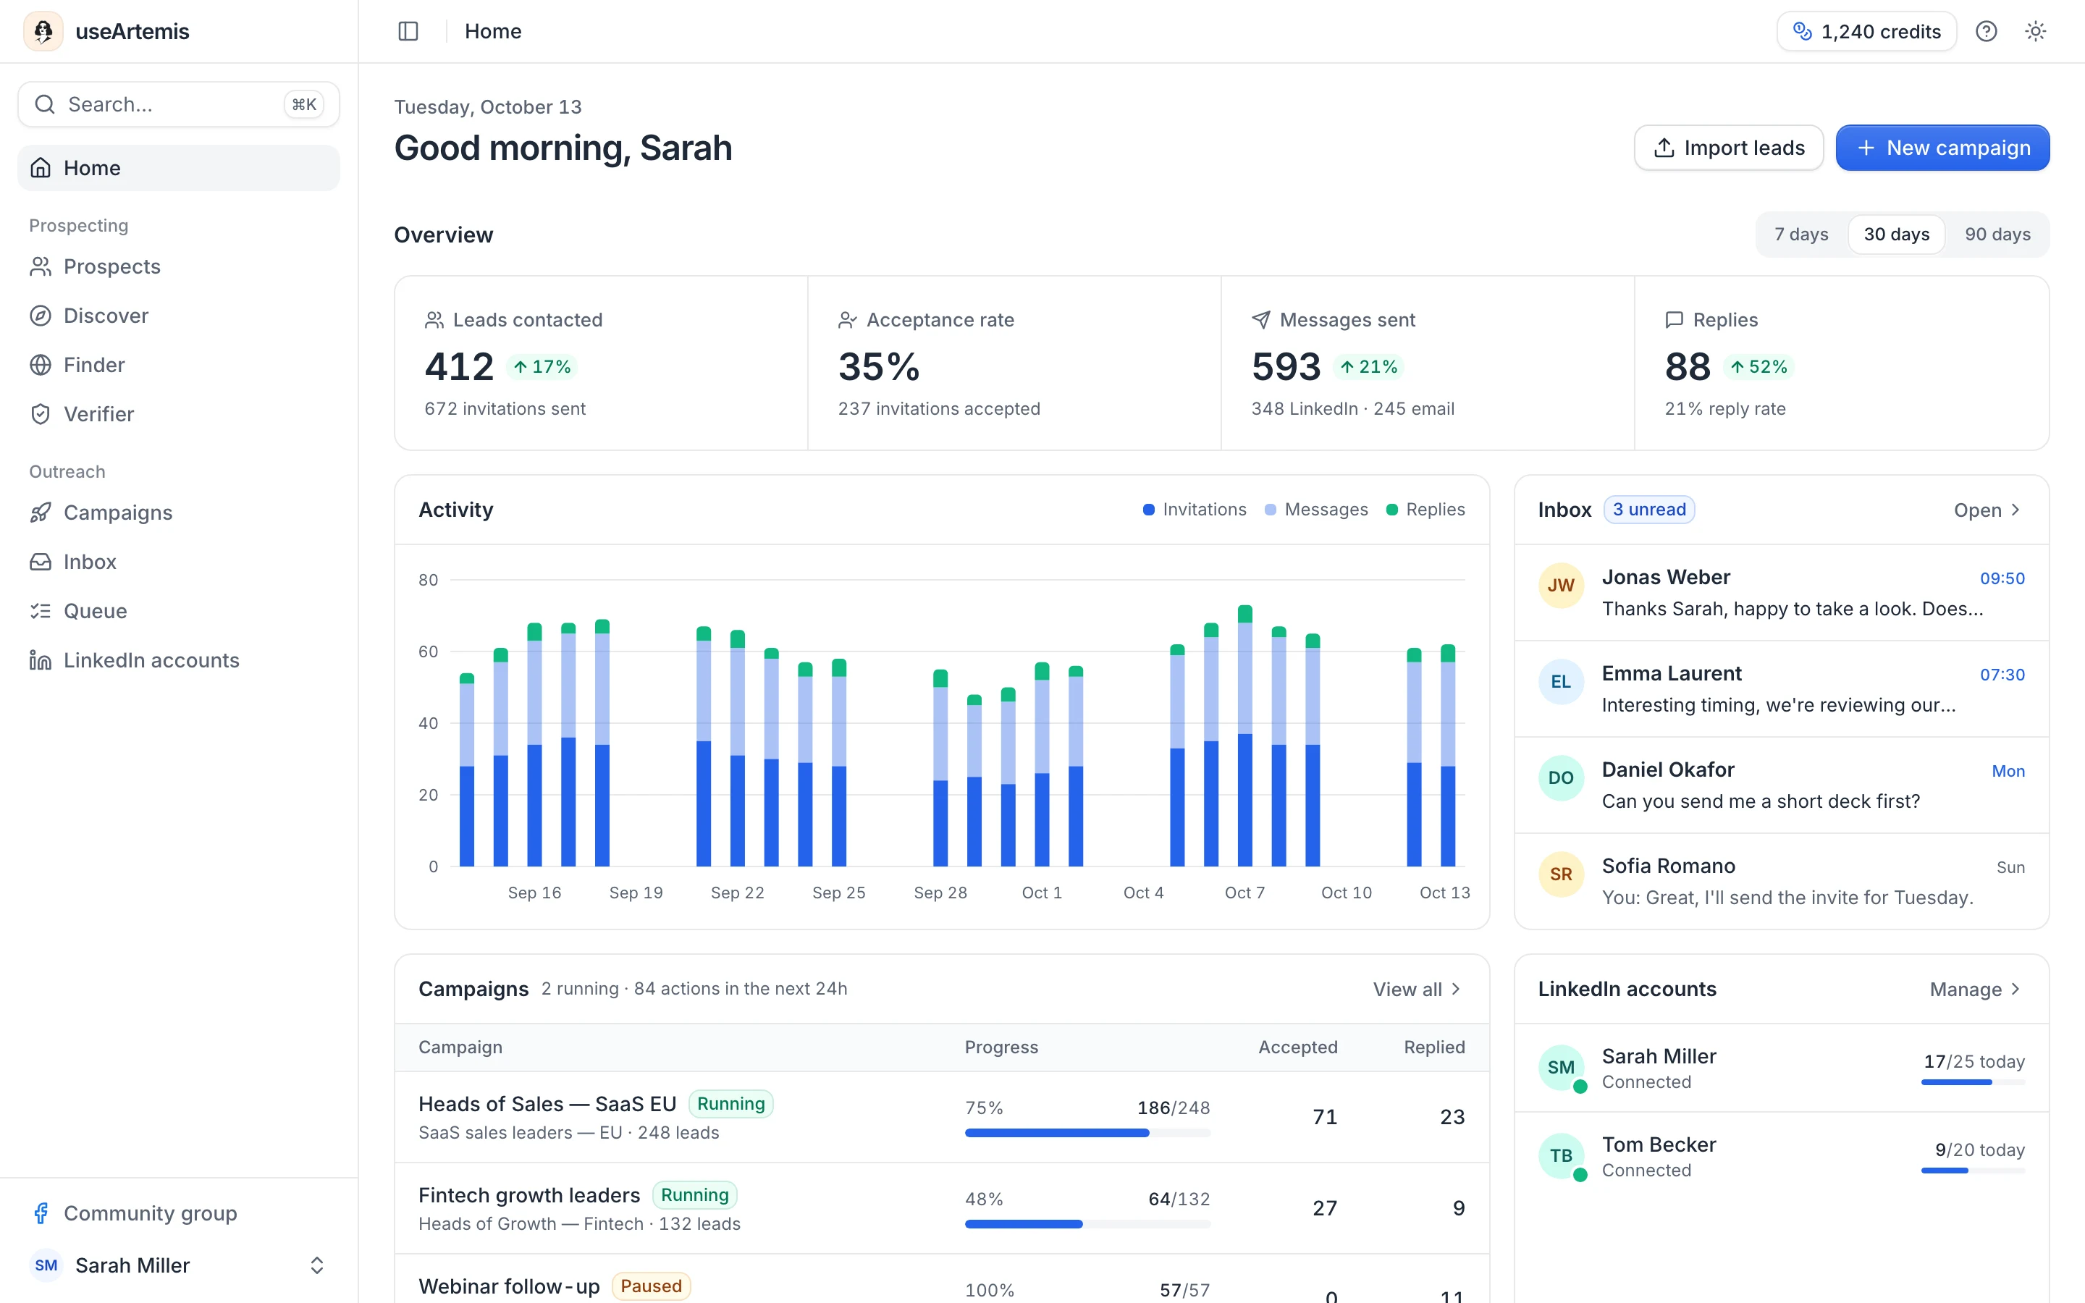Open Discover compass item
The width and height of the screenshot is (2085, 1303).
coord(178,316)
